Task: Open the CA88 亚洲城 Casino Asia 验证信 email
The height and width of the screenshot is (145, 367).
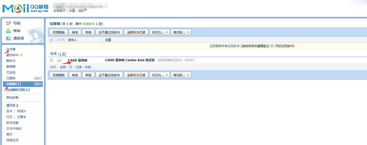Action: (130, 60)
